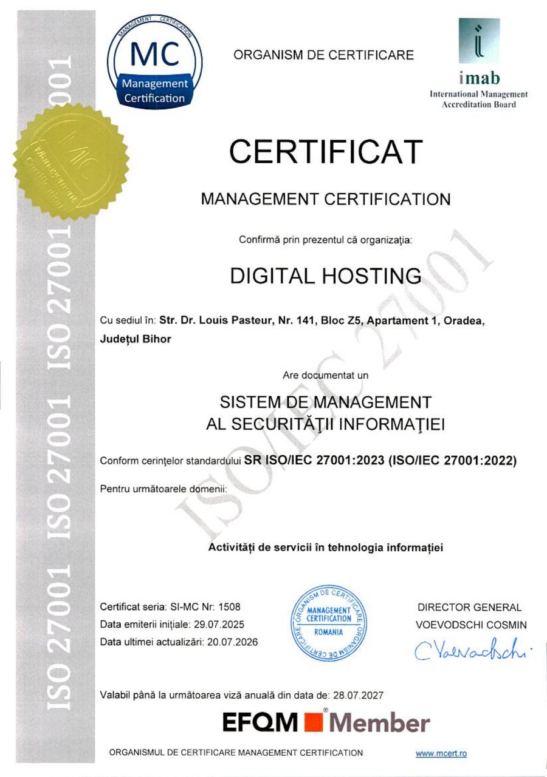The image size is (547, 777).
Task: Click the MANAGEMENT CERTIFICATION subtitle
Action: point(326,198)
